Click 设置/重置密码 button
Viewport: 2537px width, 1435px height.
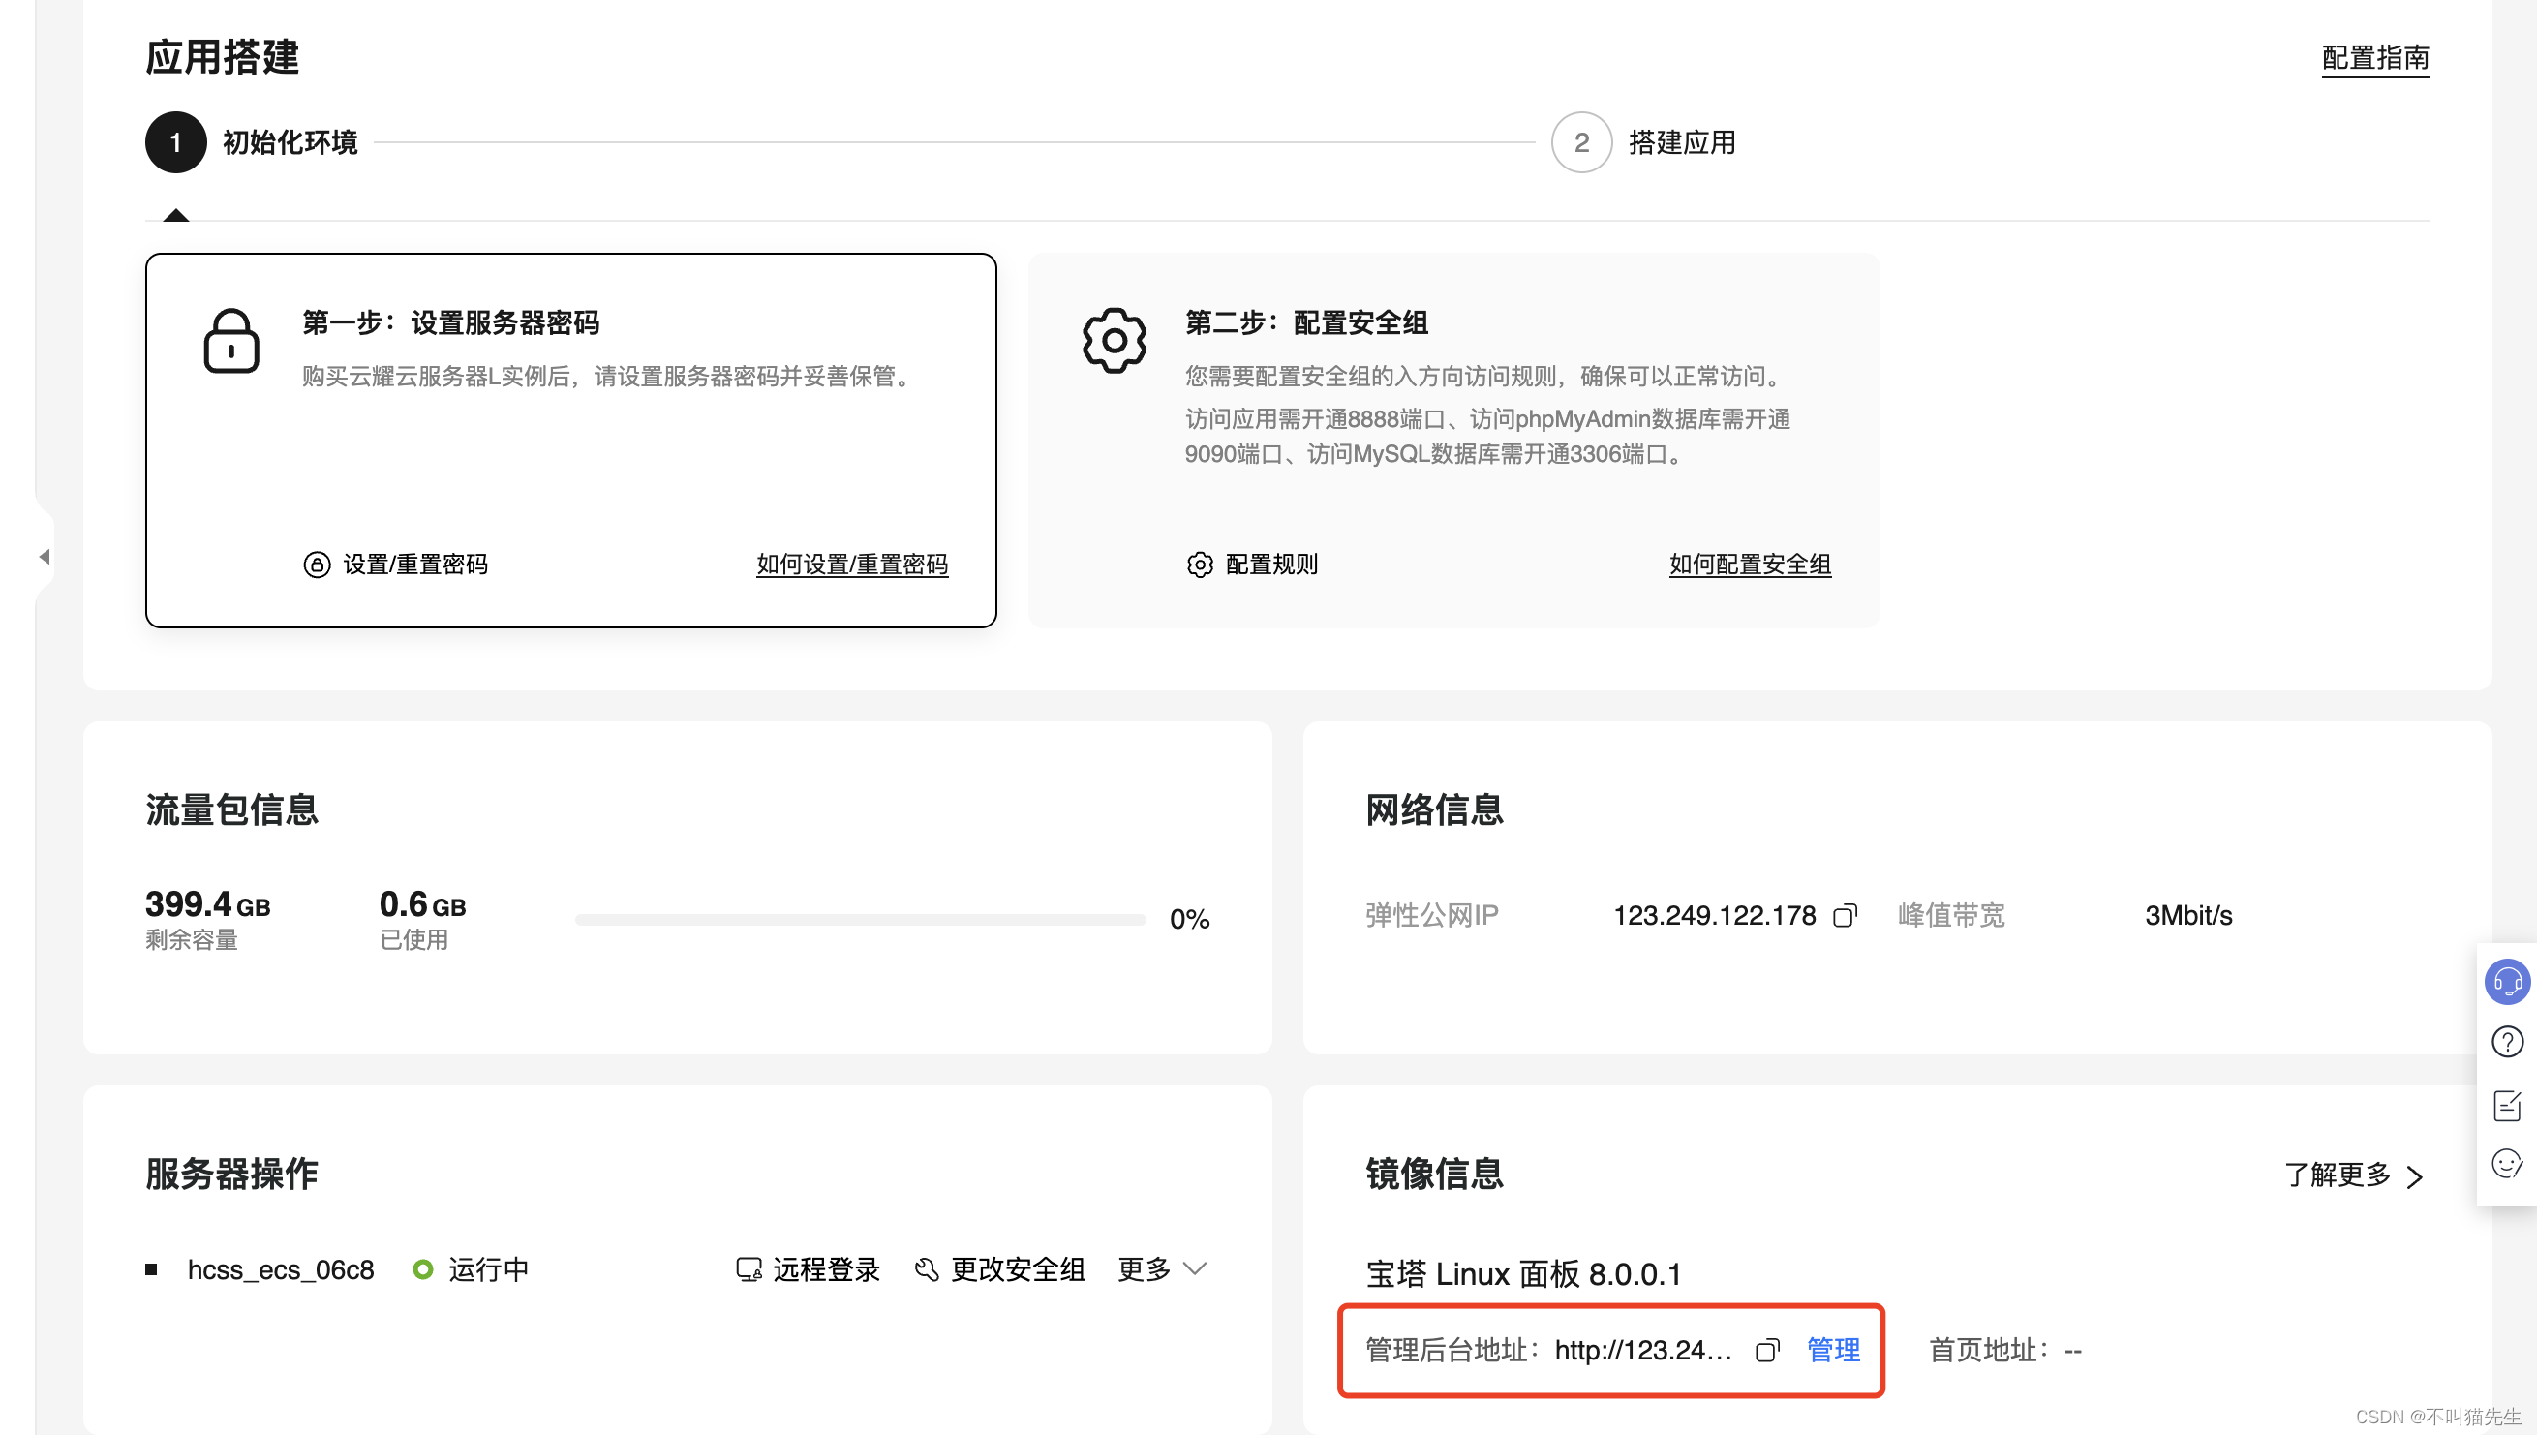[395, 564]
